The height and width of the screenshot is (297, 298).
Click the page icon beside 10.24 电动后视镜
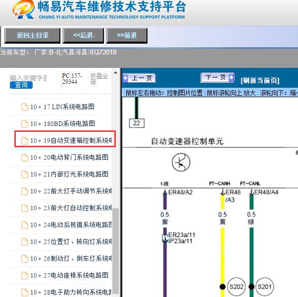[x=25, y=225]
